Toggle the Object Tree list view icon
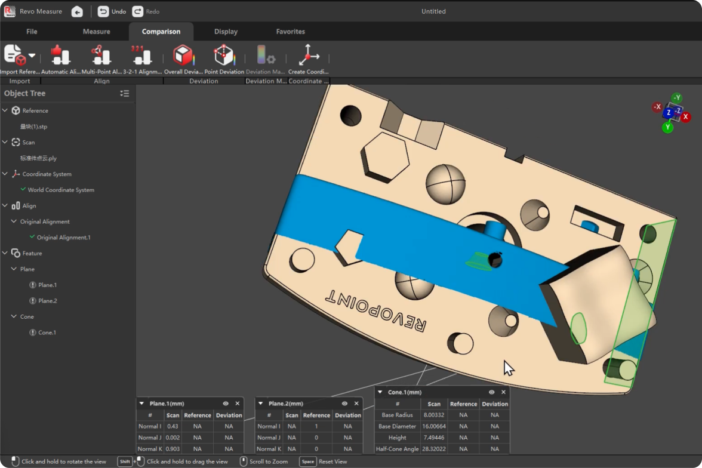Viewport: 702px width, 468px height. (x=124, y=93)
